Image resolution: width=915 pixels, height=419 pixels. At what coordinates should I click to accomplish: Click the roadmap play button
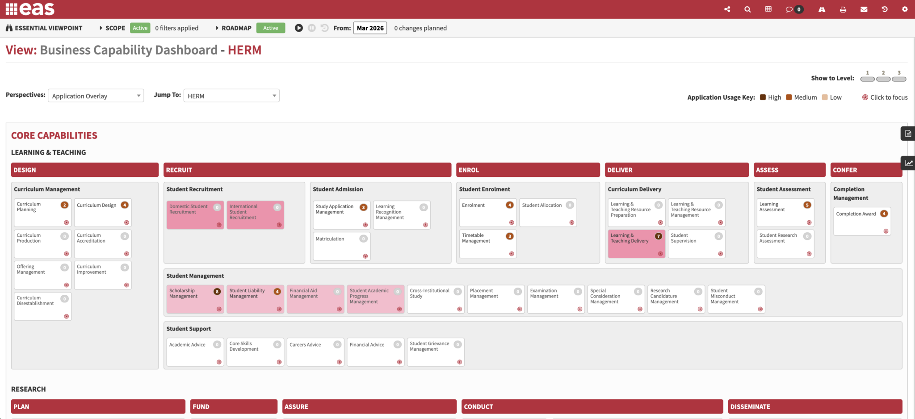pyautogui.click(x=299, y=28)
